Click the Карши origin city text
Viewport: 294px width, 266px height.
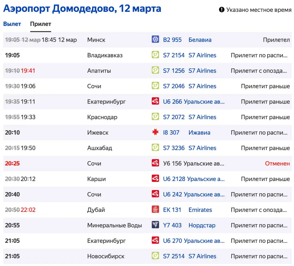pos(96,179)
